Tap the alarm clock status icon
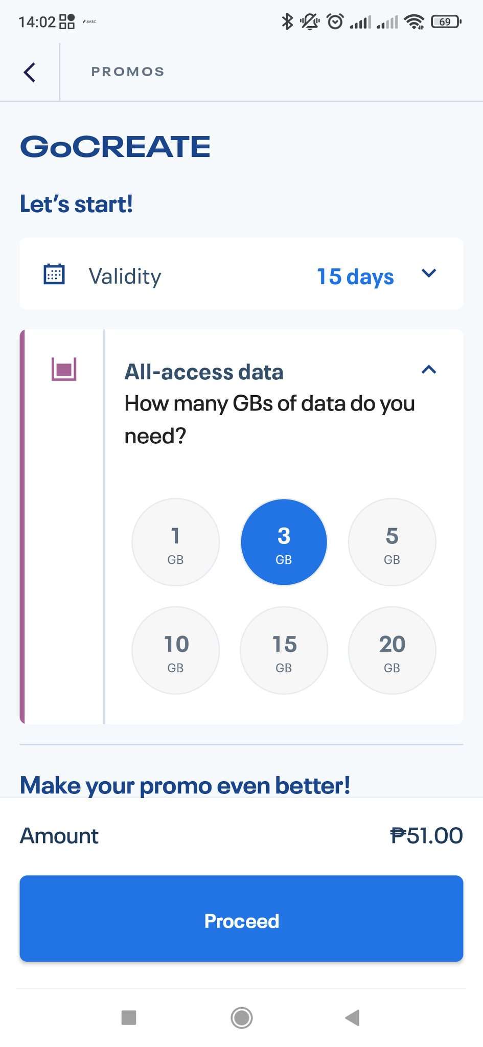Viewport: 483px width, 1047px height. [335, 21]
